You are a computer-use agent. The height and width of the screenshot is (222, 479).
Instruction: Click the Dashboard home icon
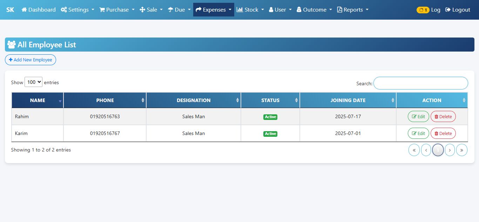(x=24, y=10)
